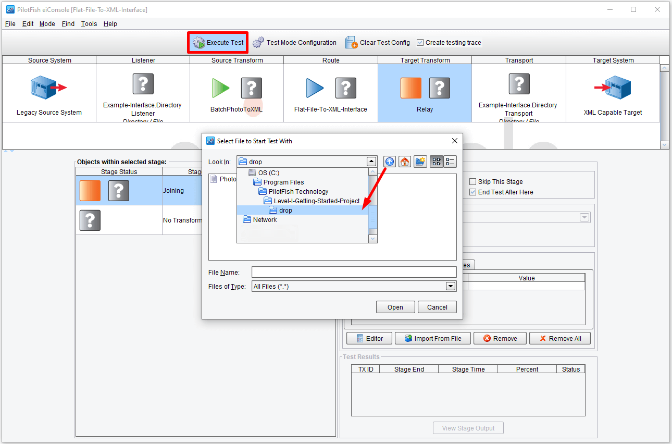
Task: Click the Remove button
Action: point(500,338)
